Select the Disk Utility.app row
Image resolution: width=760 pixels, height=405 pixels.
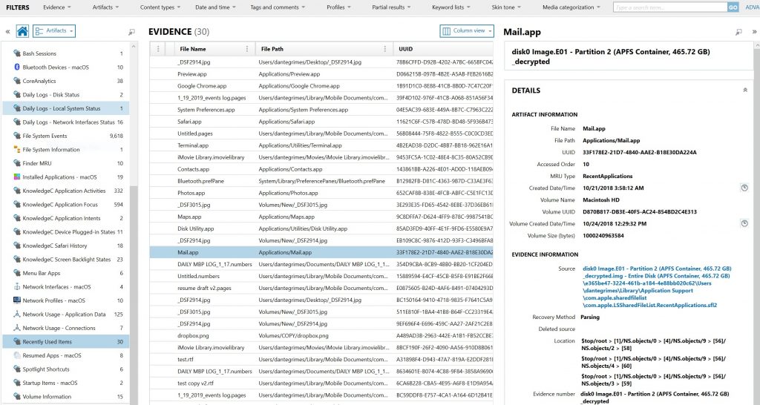321,228
